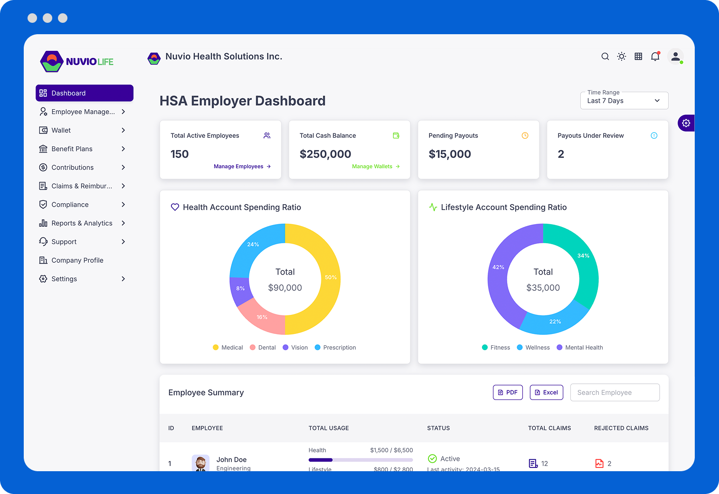This screenshot has height=494, width=719.
Task: Select Dashboard in the sidebar
Action: click(85, 93)
